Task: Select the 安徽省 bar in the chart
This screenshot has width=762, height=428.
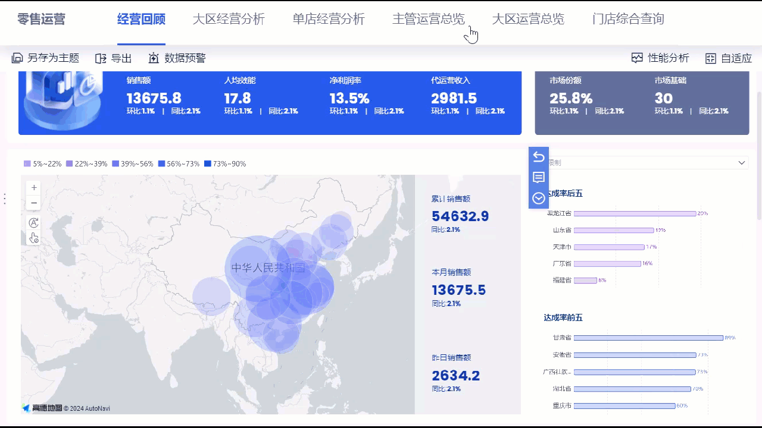Action: [x=635, y=355]
